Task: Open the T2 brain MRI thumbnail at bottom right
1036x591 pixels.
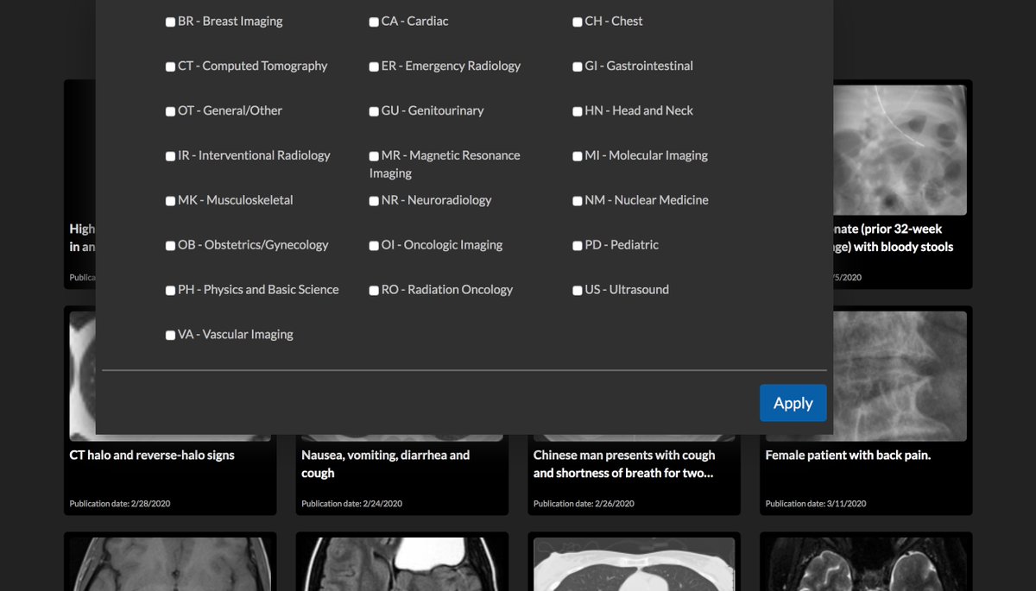Action: [x=866, y=564]
